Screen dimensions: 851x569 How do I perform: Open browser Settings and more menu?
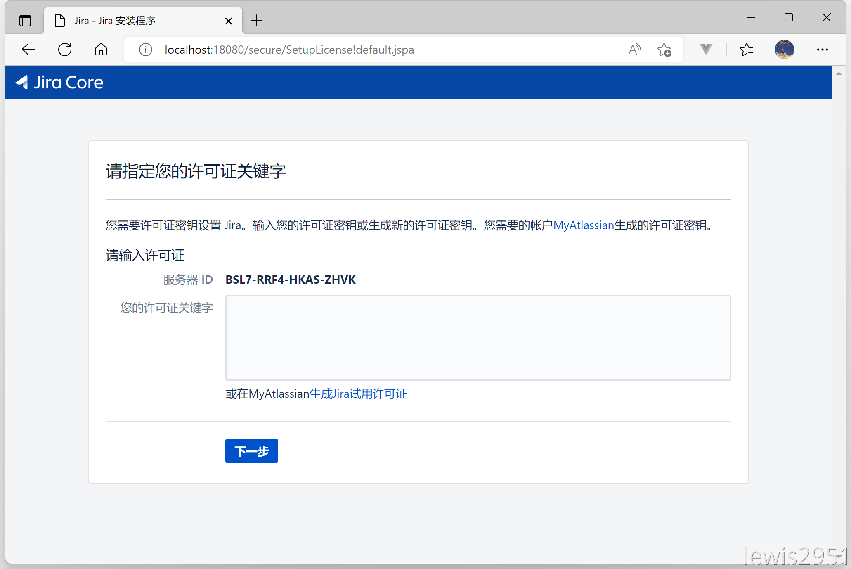tap(822, 50)
